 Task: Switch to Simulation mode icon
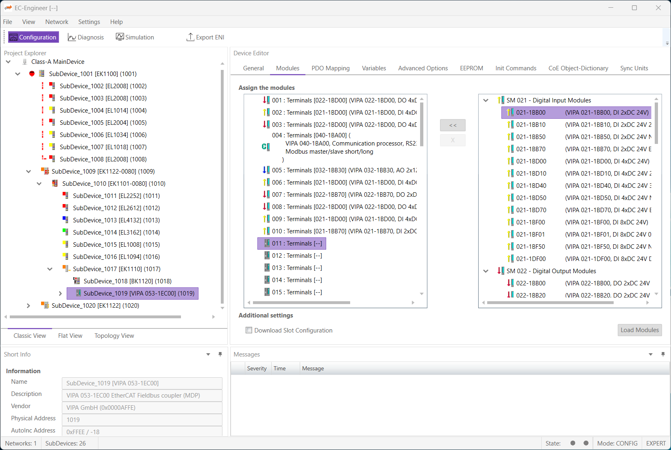pyautogui.click(x=120, y=37)
